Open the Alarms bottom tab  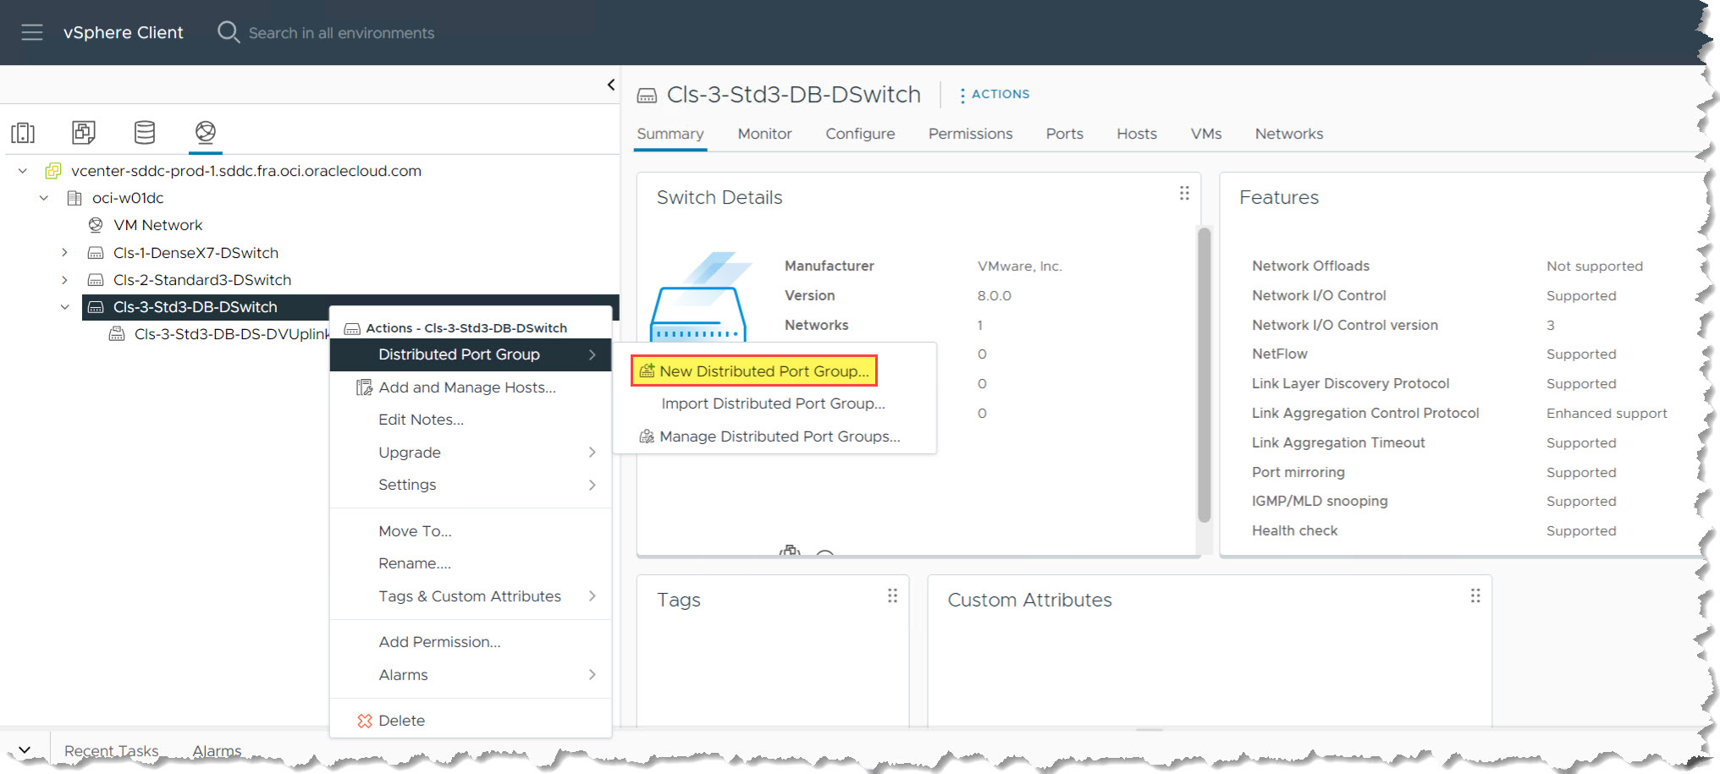click(x=217, y=750)
